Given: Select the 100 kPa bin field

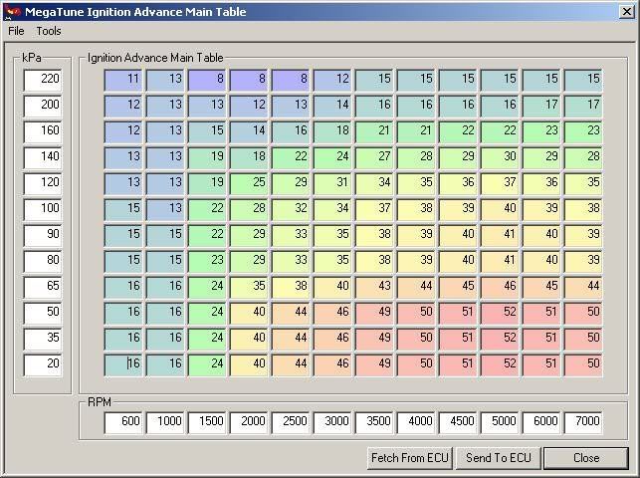Looking at the screenshot, I should pyautogui.click(x=43, y=209).
